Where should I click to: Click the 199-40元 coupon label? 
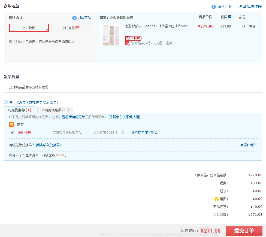click(x=24, y=133)
